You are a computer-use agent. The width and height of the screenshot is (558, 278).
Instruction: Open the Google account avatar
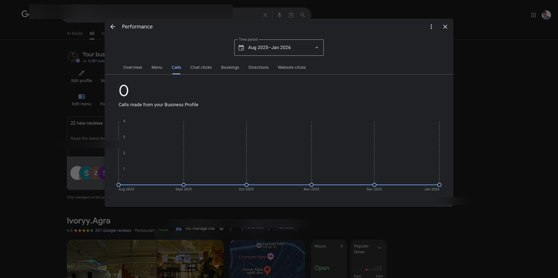[546, 15]
